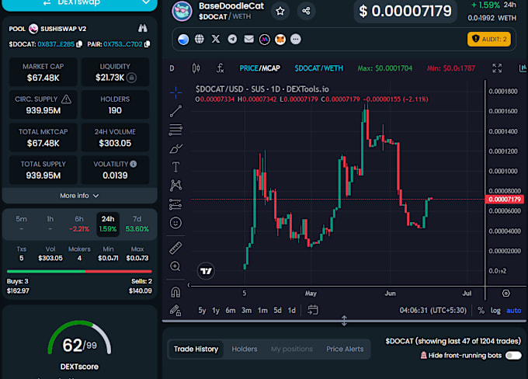Select the chart patterns tool
The image size is (528, 379).
(175, 186)
